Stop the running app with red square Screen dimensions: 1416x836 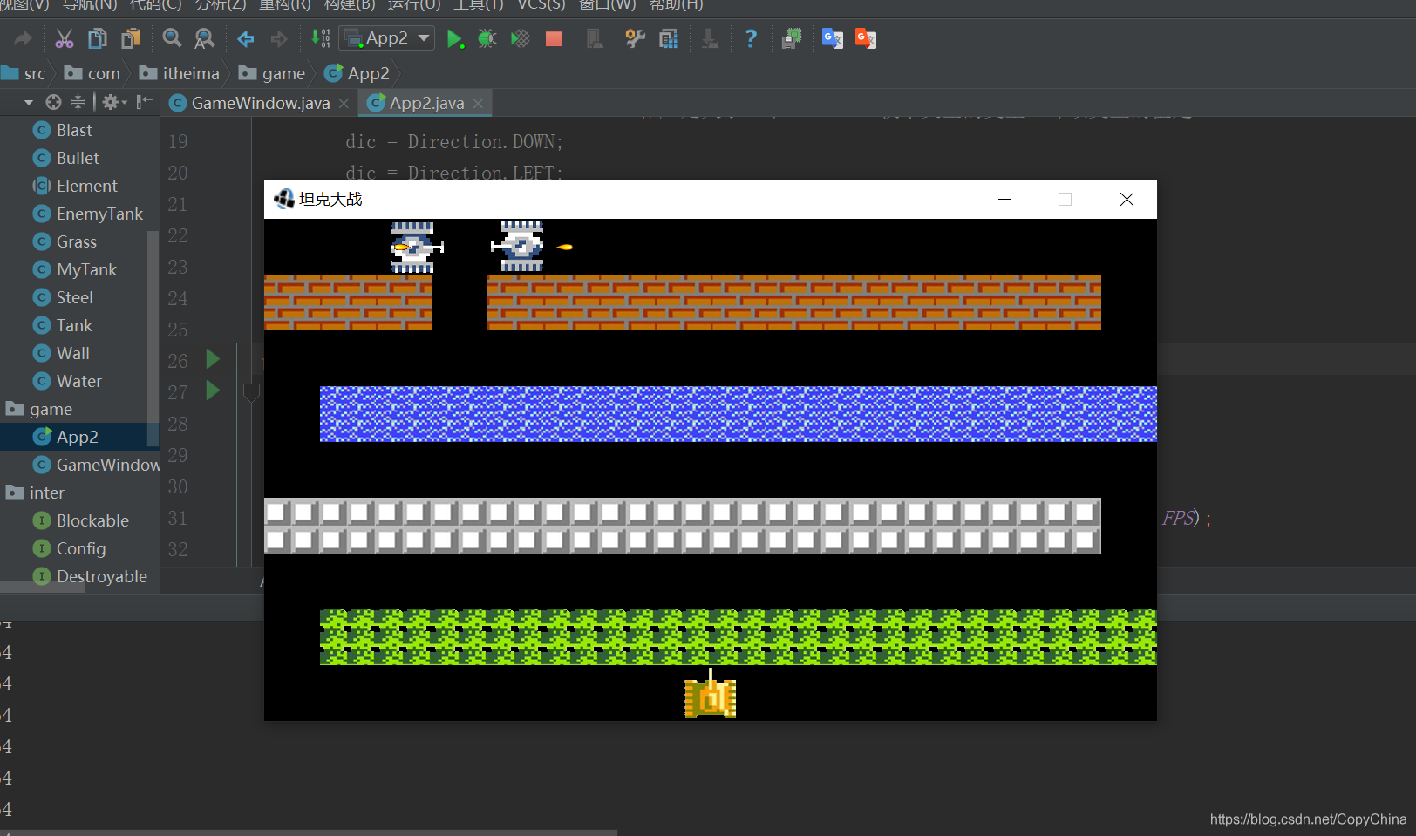(x=553, y=38)
